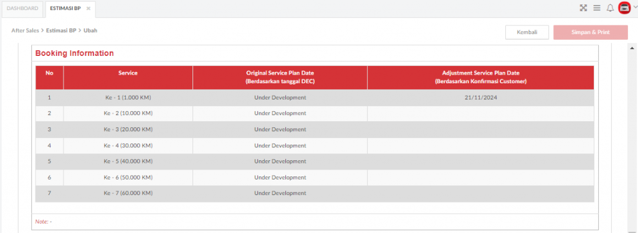This screenshot has width=638, height=233.
Task: Click the Adjustment Service Plan Date header
Action: pyautogui.click(x=480, y=78)
